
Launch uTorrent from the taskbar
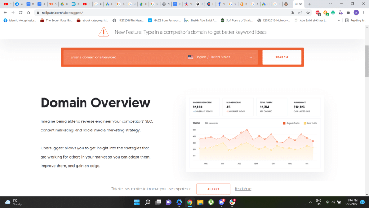(x=211, y=202)
